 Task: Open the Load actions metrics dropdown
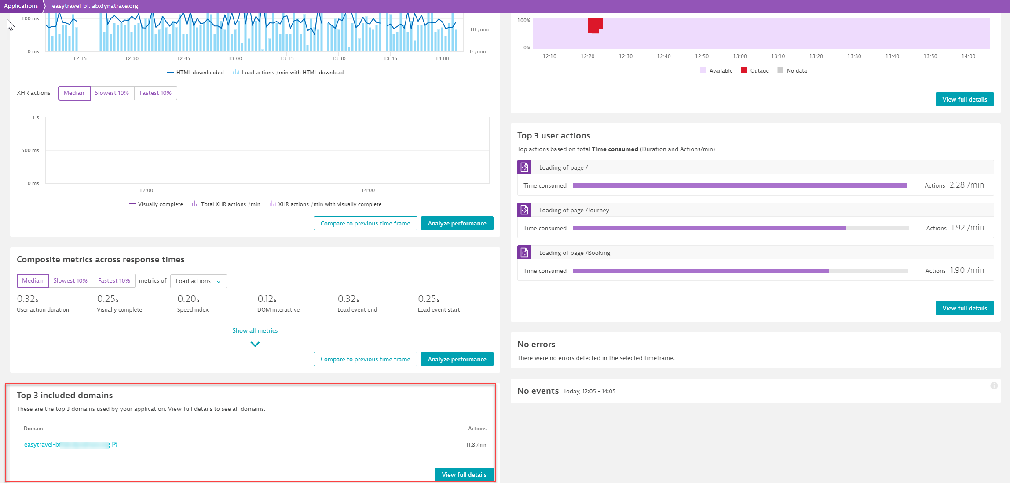coord(198,281)
